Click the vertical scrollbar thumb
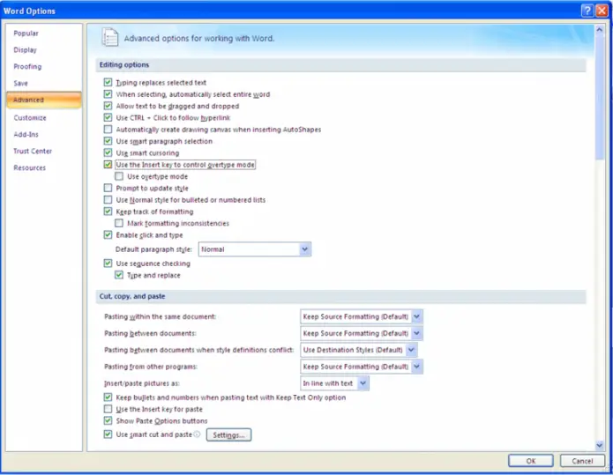 coord(599,98)
